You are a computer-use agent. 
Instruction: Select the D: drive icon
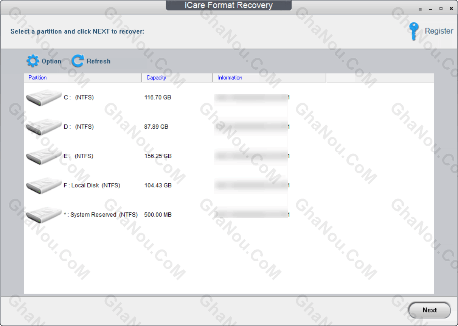click(x=44, y=127)
